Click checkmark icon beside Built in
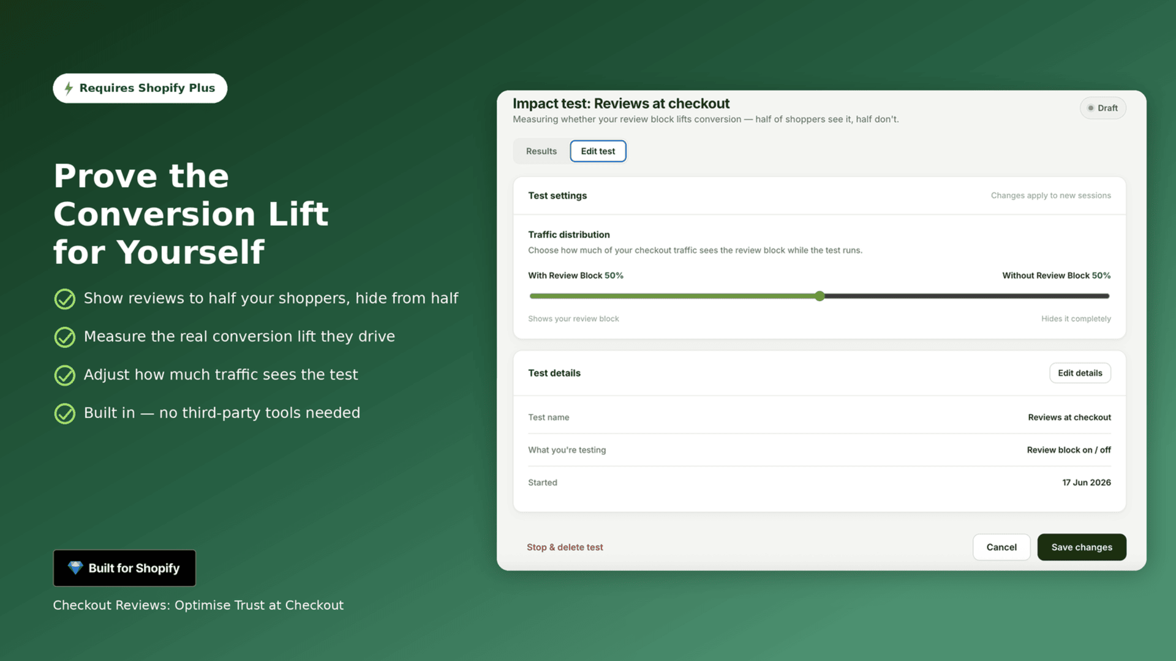This screenshot has width=1176, height=661. [x=65, y=414]
